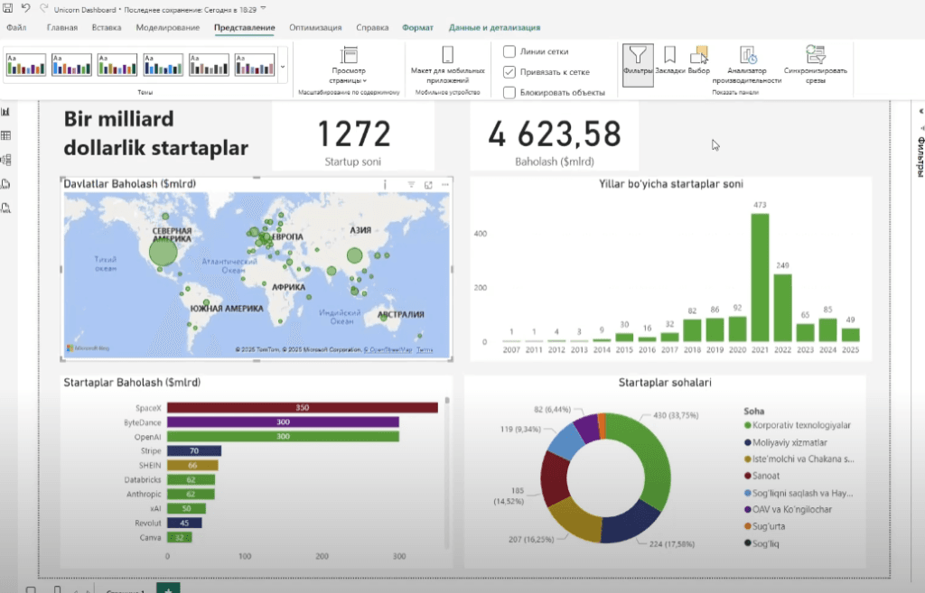Image resolution: width=925 pixels, height=593 pixels.
Task: Open filters icon on the map visual header
Action: tap(412, 185)
